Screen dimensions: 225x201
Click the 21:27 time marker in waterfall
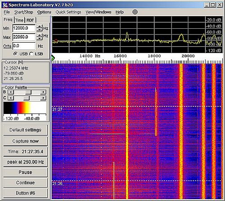coord(57,109)
